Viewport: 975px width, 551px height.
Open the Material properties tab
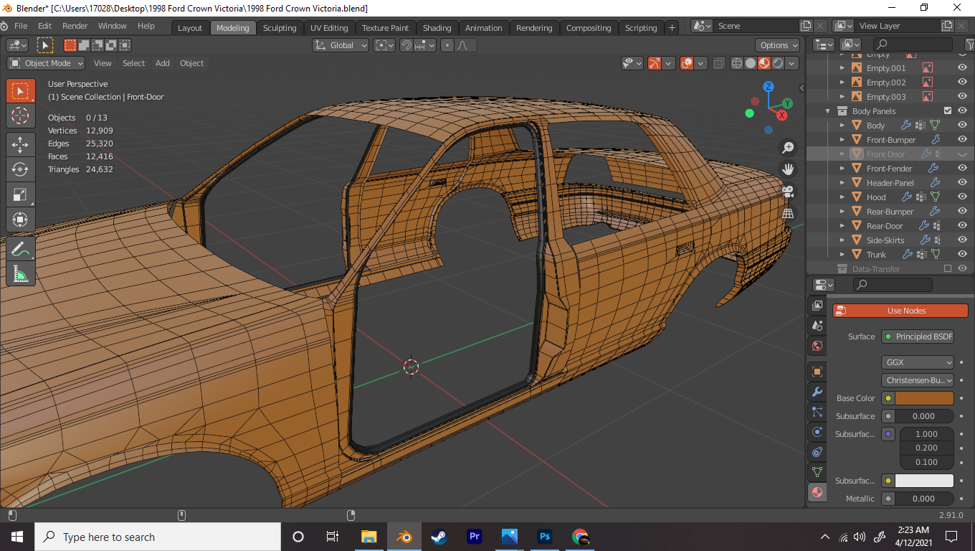point(817,492)
